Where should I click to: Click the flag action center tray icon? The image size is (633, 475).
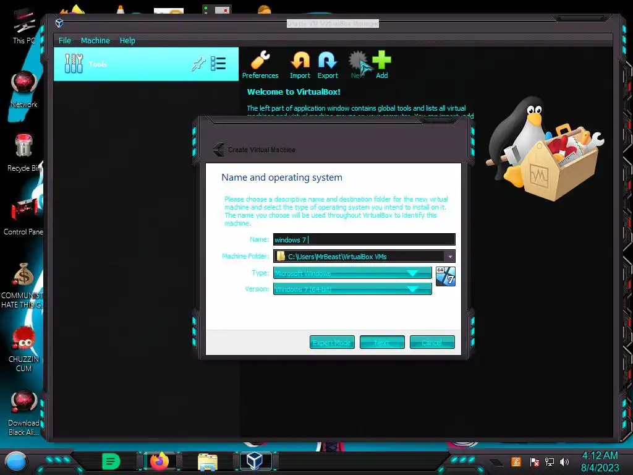tap(535, 461)
